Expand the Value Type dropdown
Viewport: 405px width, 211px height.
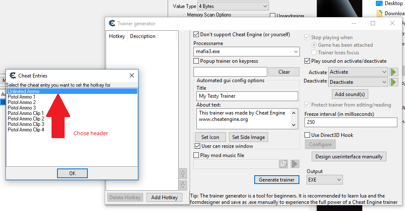click(265, 6)
